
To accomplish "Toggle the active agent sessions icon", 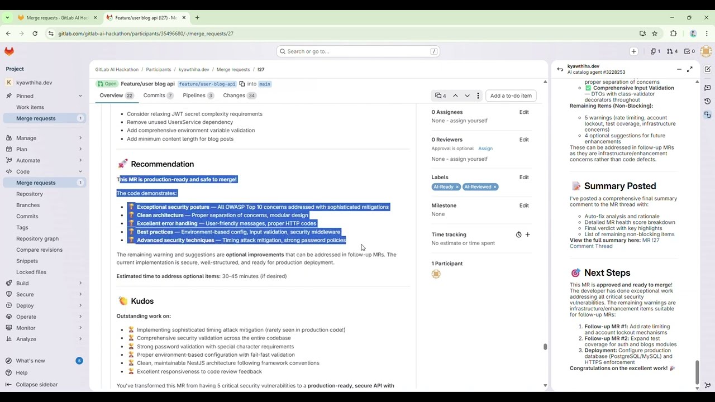I will coord(708,114).
